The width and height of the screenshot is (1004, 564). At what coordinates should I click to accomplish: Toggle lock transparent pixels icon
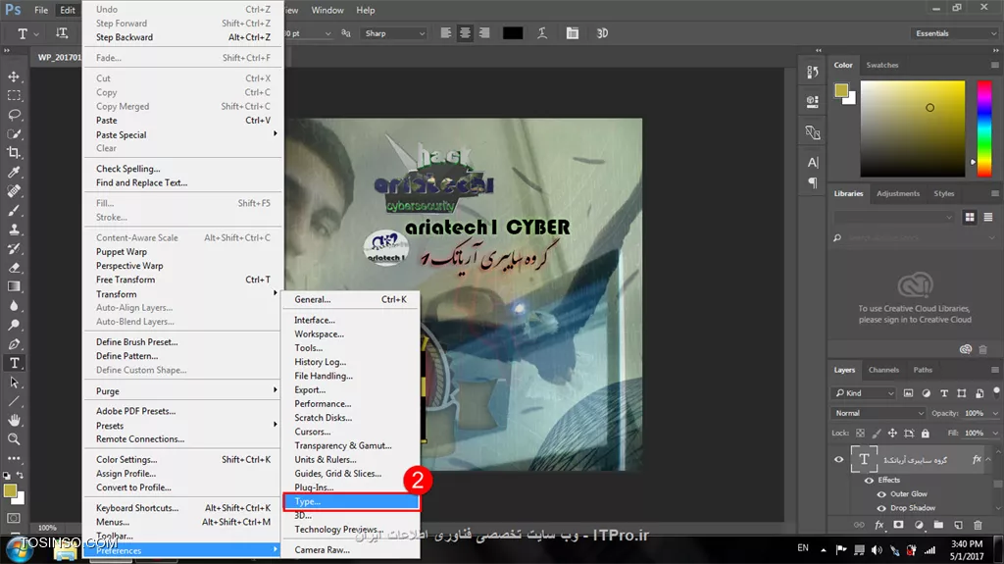point(861,434)
